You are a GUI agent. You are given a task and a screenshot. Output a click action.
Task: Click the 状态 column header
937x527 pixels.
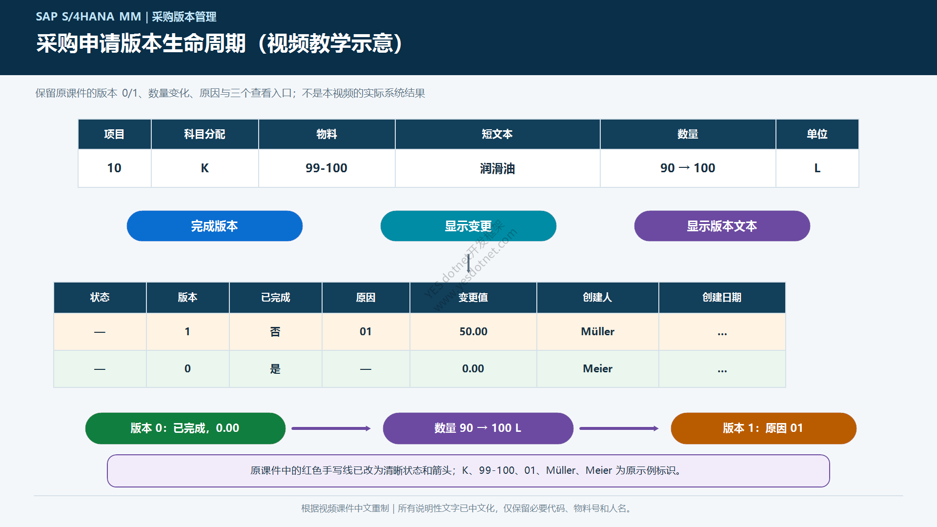click(x=100, y=298)
